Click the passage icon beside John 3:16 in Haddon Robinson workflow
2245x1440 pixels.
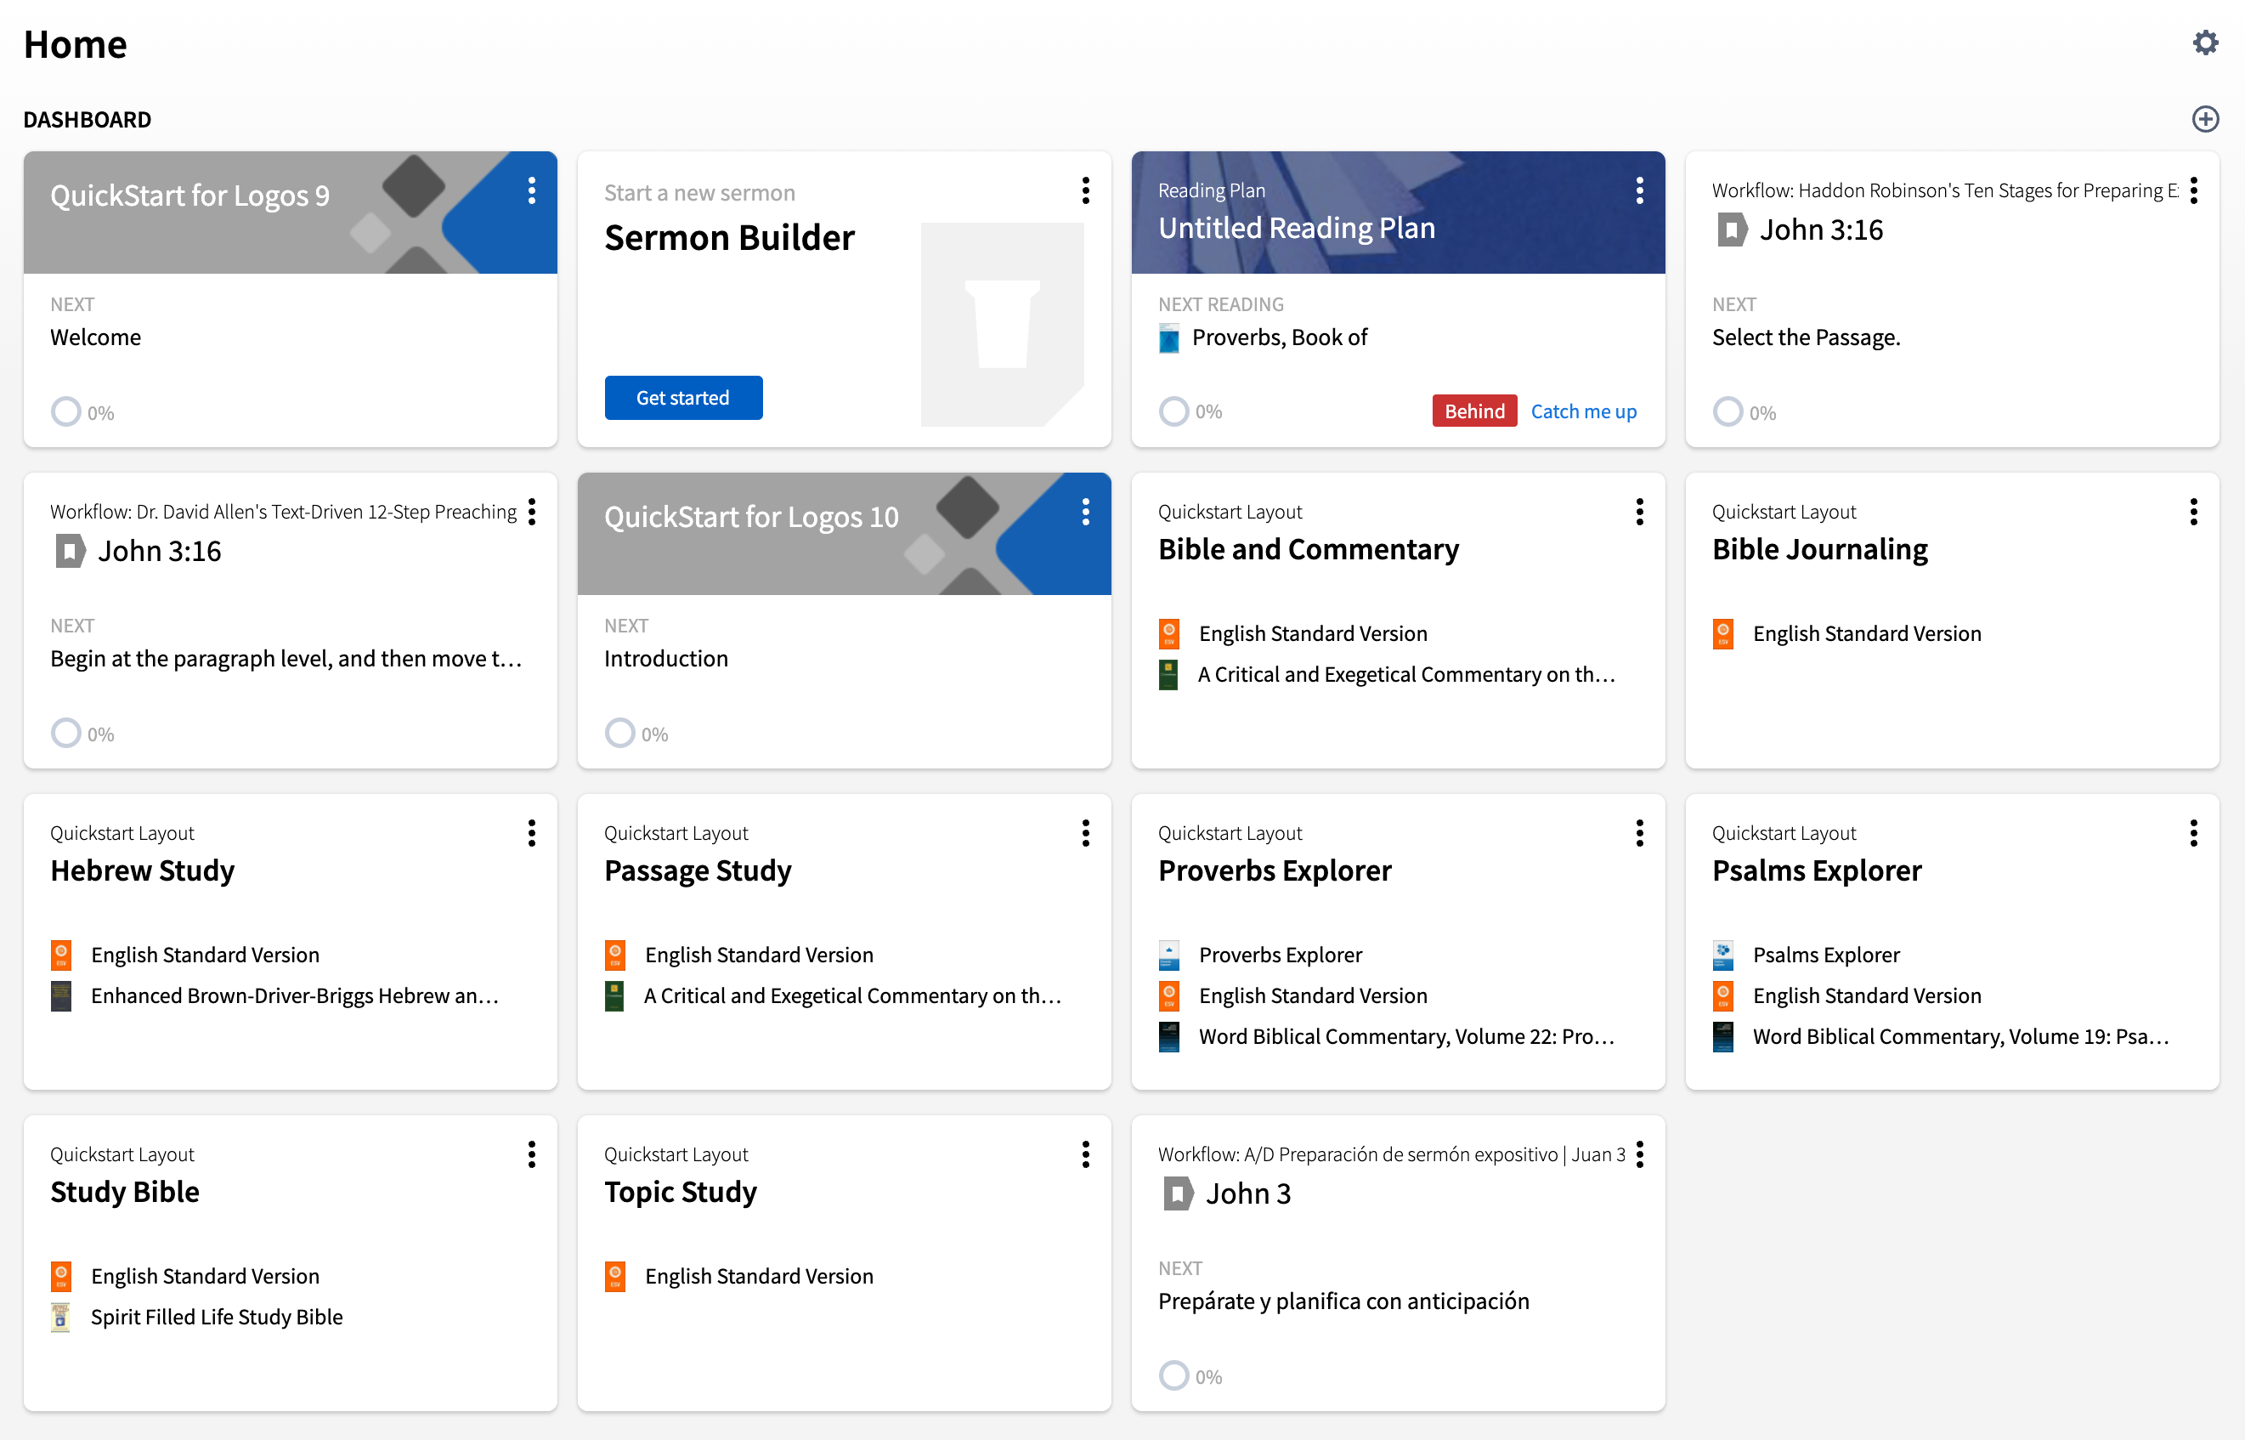click(1731, 230)
